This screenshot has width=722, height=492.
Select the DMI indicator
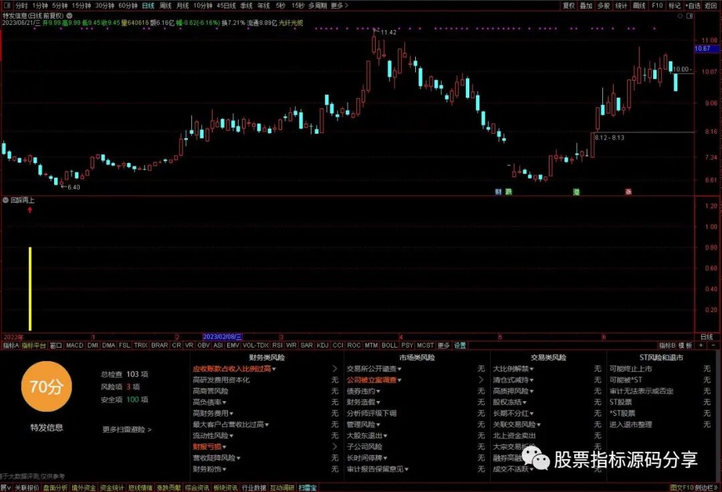coord(93,345)
